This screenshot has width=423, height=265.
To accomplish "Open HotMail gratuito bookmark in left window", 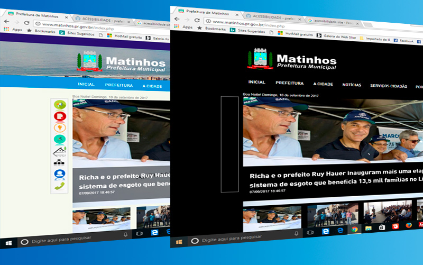I will click(125, 36).
